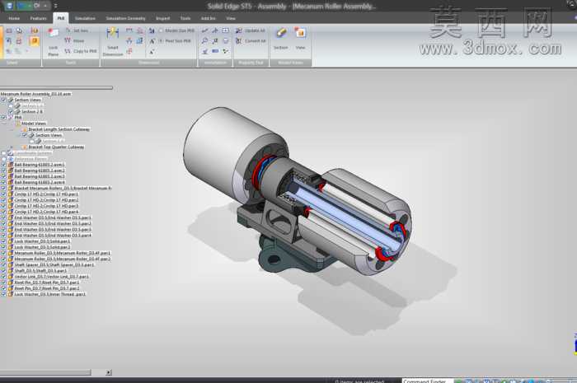This screenshot has width=577, height=383.
Task: Click the annotation icon below the leader tool
Action: (205, 41)
